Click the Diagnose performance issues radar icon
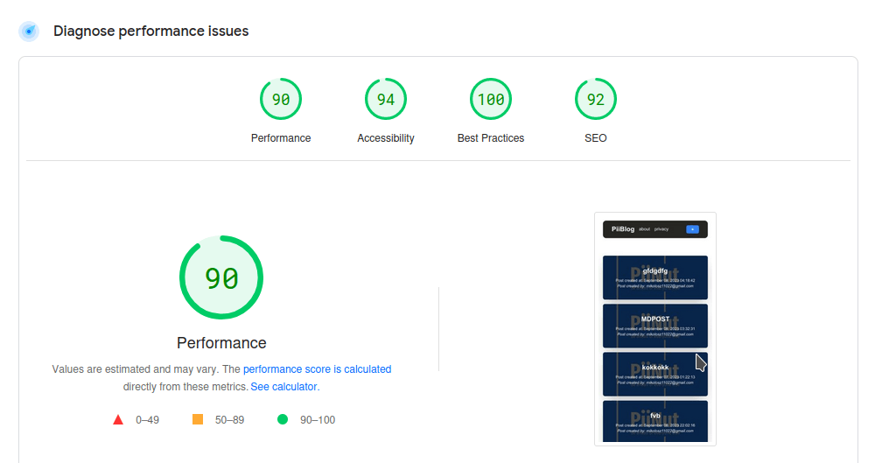This screenshot has height=463, width=875. click(29, 32)
